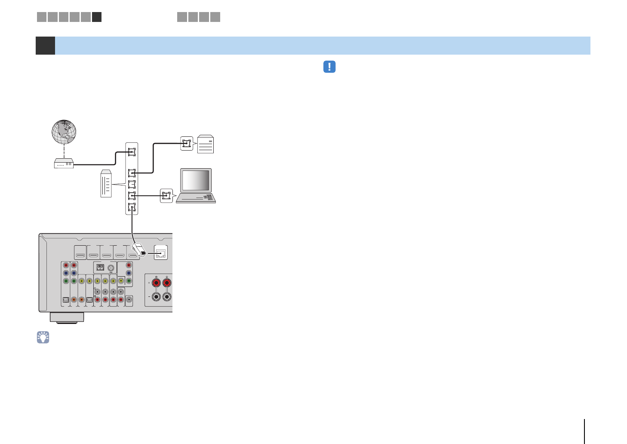The height and width of the screenshot is (444, 627).
Task: Click the receiver's NETWORK jack
Action: [161, 253]
